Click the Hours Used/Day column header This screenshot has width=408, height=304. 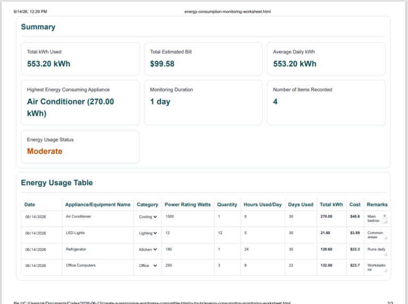point(262,204)
